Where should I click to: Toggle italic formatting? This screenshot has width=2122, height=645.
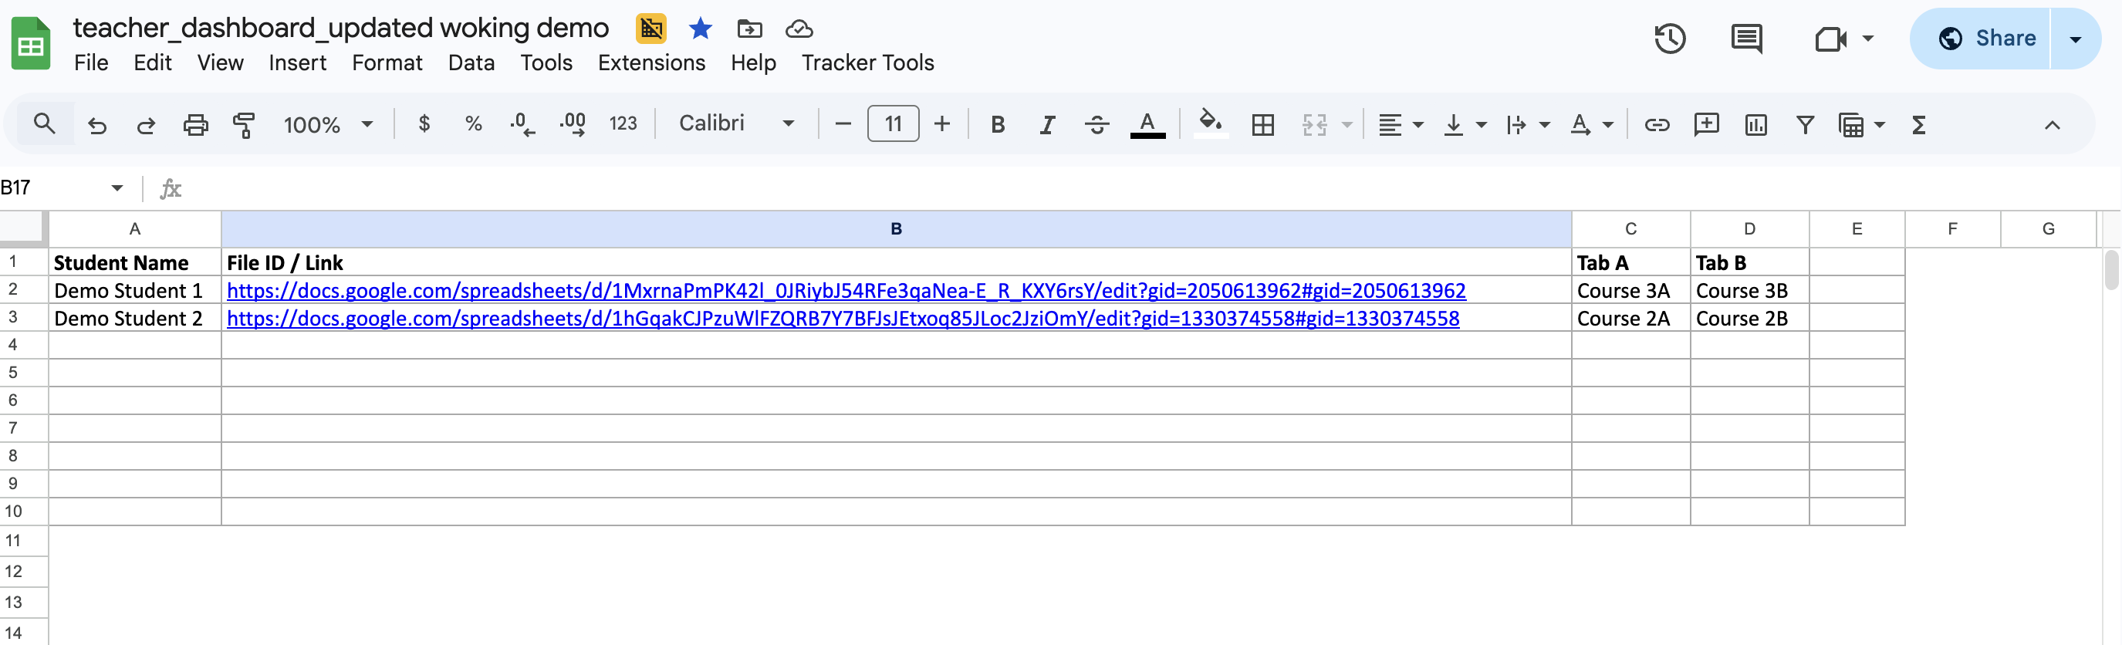(x=1047, y=124)
